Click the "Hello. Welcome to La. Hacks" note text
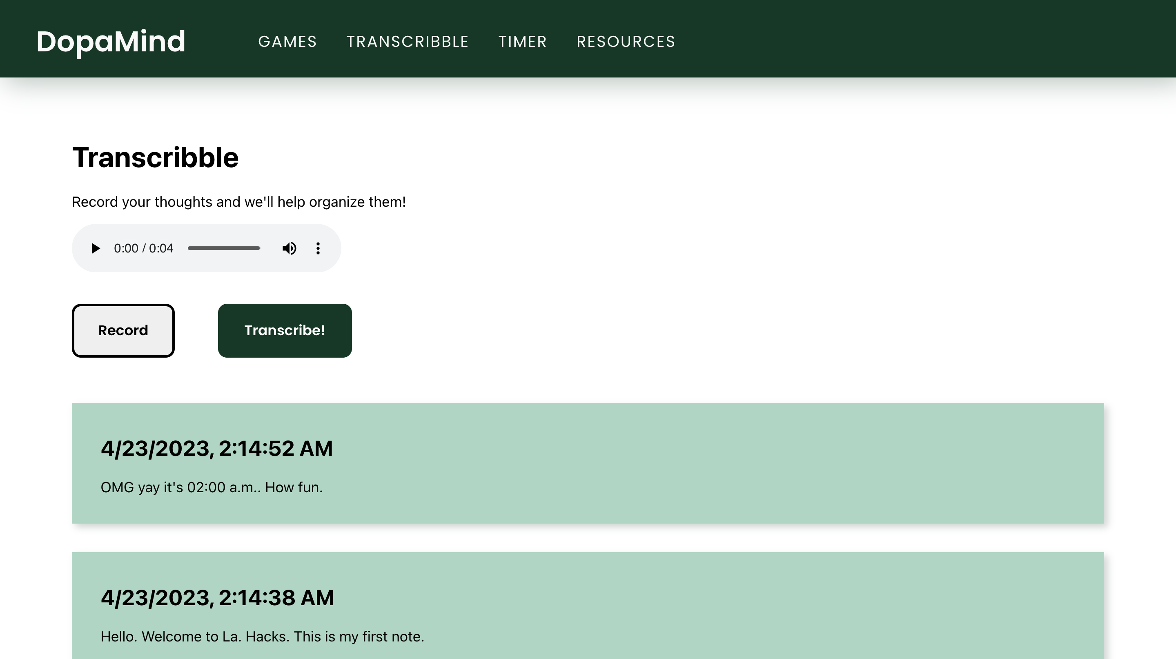Viewport: 1176px width, 659px height. [262, 637]
